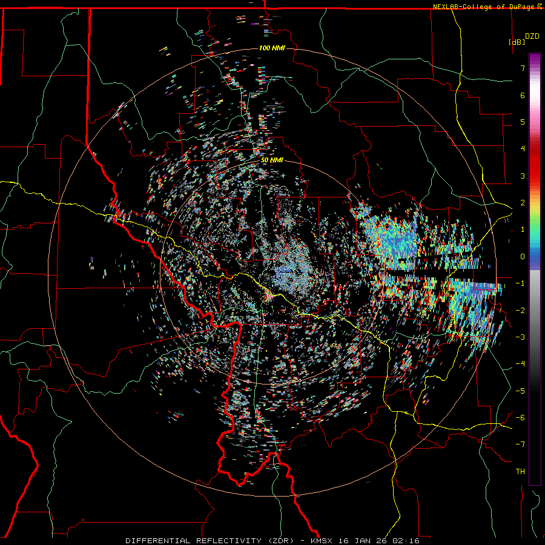
Task: Select the -4 value on the scale
Action: [520, 364]
